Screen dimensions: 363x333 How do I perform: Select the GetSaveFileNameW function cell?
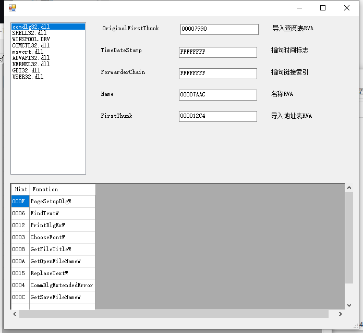[62, 297]
